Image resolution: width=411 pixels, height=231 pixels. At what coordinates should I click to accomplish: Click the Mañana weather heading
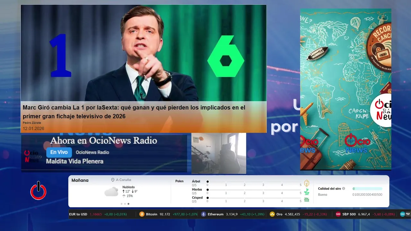click(x=80, y=180)
